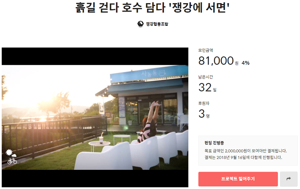
Task: Click the 4% progress percentage
Action: coord(246,63)
